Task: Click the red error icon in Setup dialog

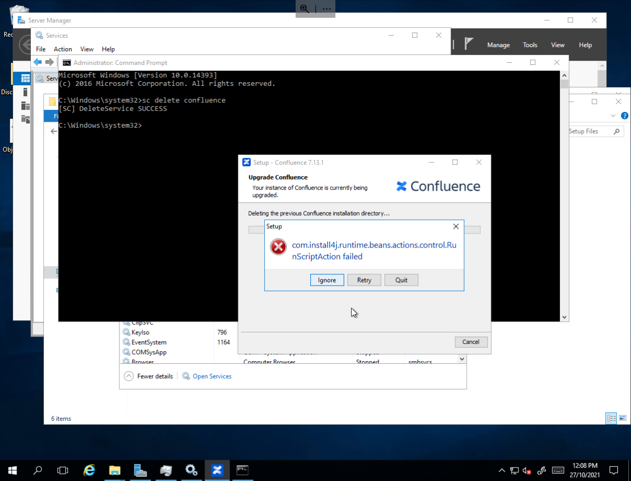Action: pyautogui.click(x=278, y=247)
